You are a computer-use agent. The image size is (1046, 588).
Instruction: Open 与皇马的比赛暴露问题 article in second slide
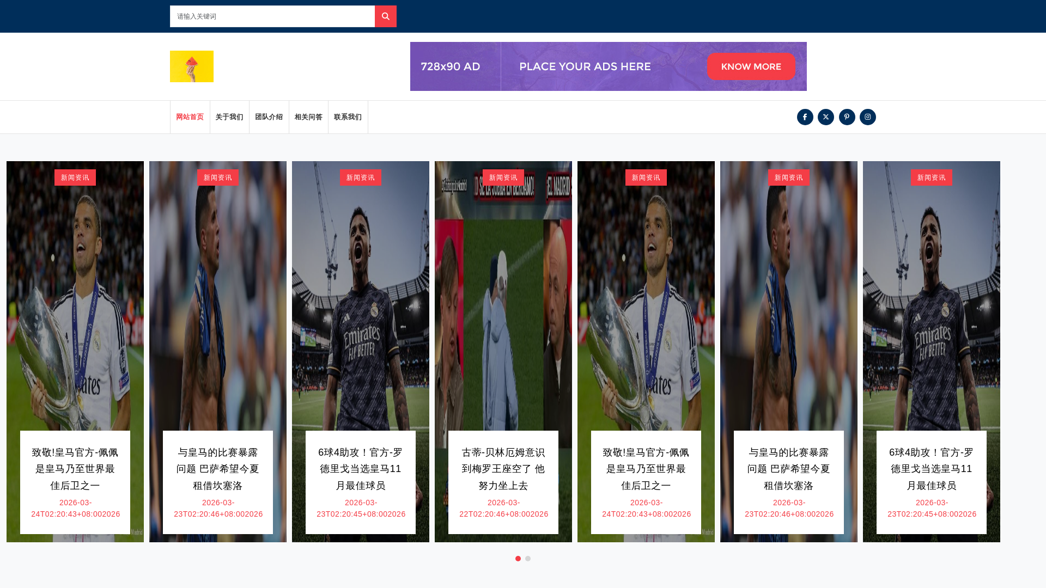coord(217,469)
